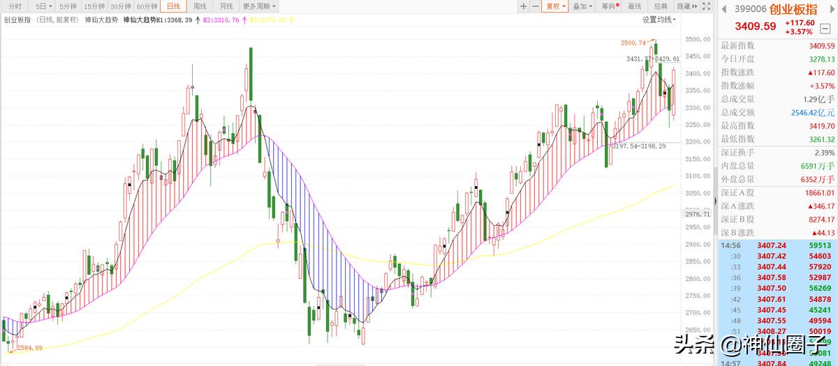Click 深证B股 8274.17 row
838x366 pixels.
point(777,220)
